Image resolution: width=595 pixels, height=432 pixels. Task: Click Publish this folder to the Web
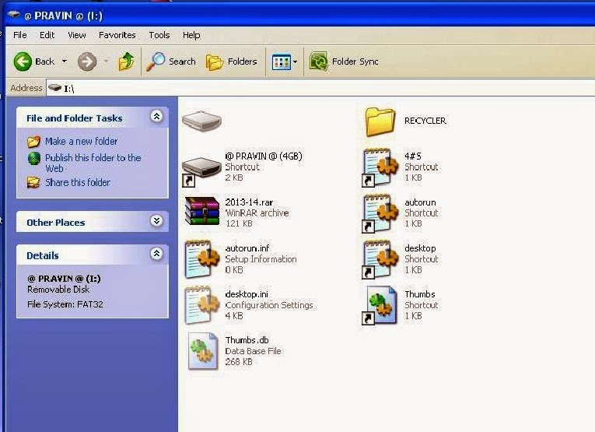(93, 163)
